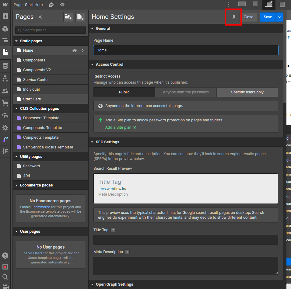
Task: Open the Assets images panel
Action: tap(5, 116)
